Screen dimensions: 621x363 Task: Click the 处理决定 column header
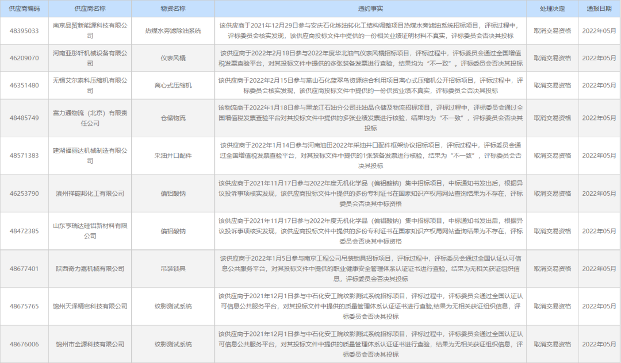548,8
